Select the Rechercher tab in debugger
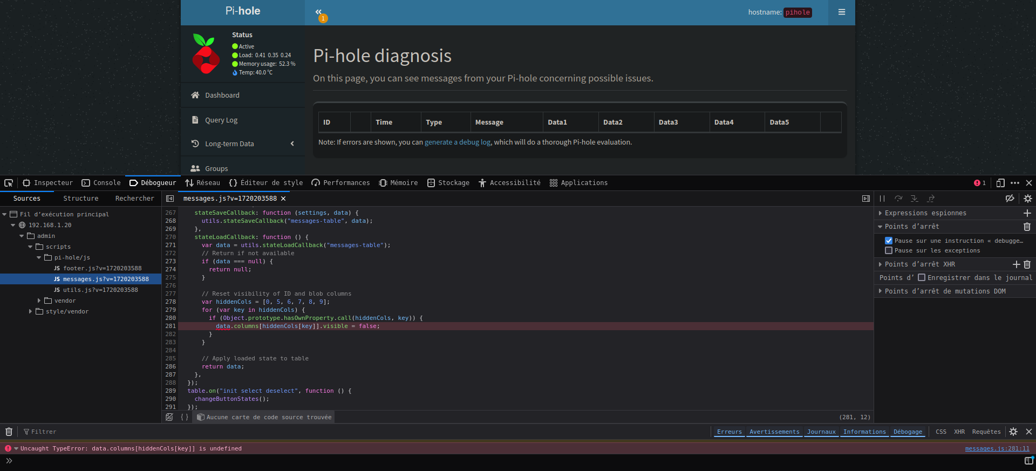 pos(134,199)
